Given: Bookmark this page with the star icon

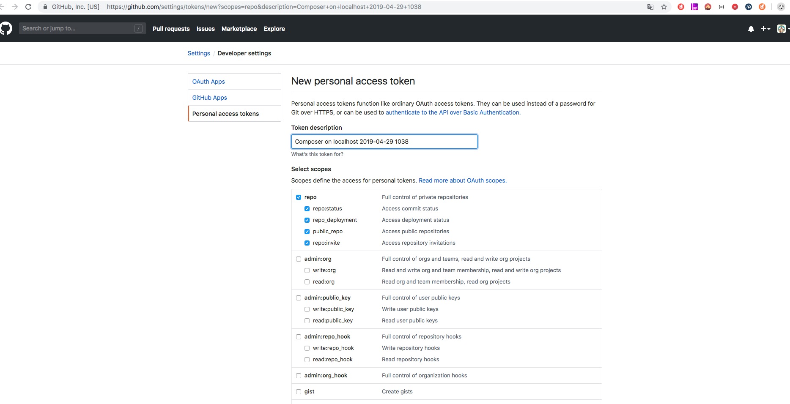Looking at the screenshot, I should tap(664, 7).
